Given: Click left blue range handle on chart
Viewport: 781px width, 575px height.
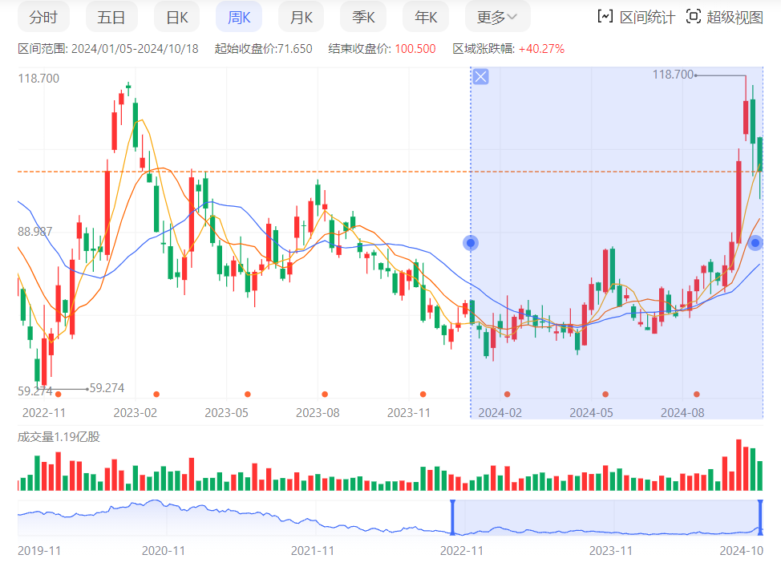Looking at the screenshot, I should pyautogui.click(x=471, y=243).
